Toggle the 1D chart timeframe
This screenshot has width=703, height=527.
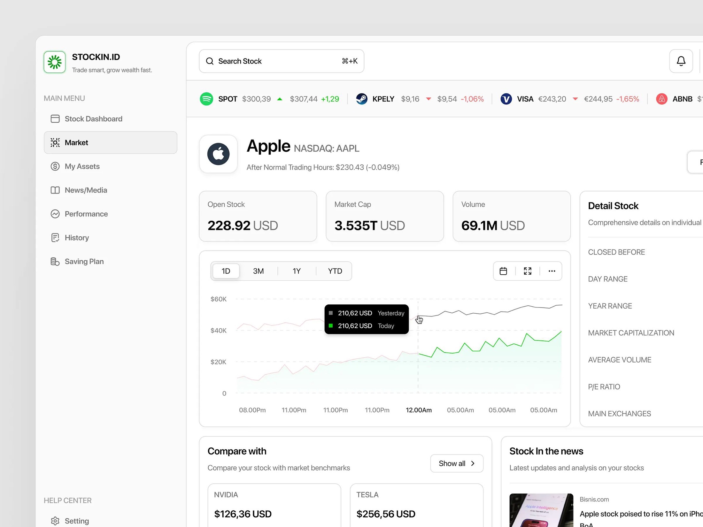click(x=226, y=271)
